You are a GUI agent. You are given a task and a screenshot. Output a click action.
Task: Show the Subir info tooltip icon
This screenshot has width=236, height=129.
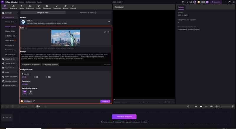[x=26, y=28]
